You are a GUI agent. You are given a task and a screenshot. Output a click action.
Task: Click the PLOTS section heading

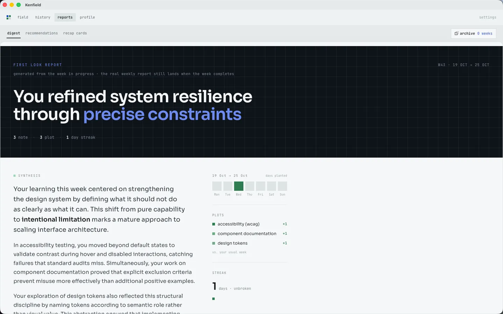point(218,215)
